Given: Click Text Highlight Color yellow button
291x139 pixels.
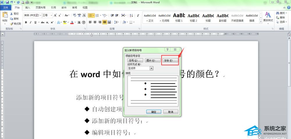Looking at the screenshot, I should click(x=65, y=22).
